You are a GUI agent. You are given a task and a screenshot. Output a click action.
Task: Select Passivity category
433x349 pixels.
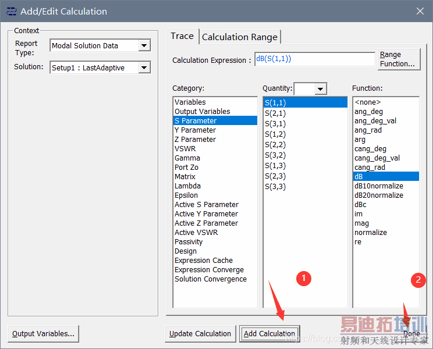(x=215, y=242)
